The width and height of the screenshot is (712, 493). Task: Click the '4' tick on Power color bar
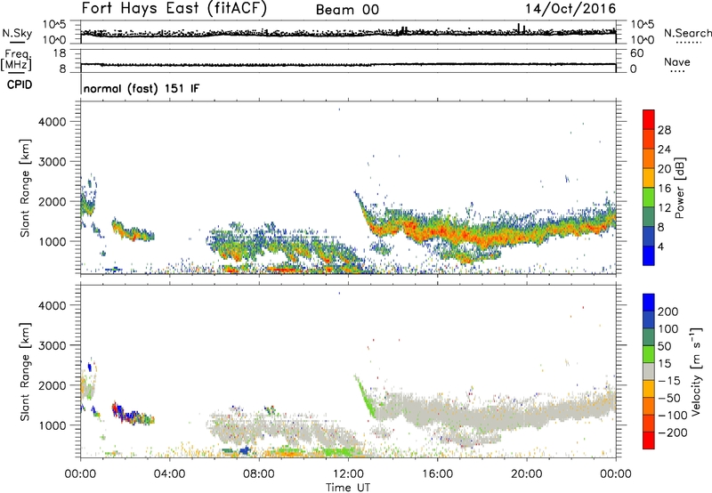point(661,246)
